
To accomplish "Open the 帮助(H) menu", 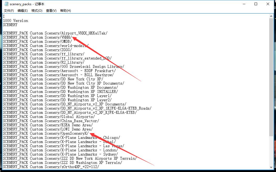I will pos(65,11).
